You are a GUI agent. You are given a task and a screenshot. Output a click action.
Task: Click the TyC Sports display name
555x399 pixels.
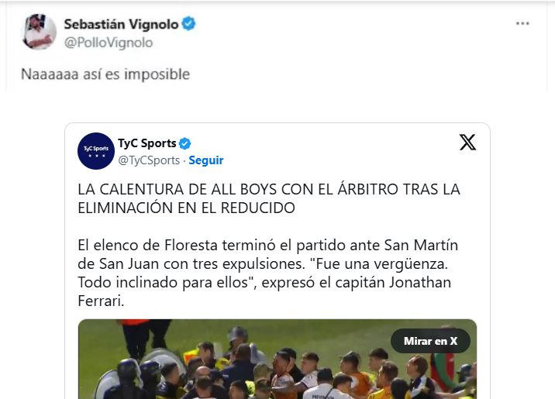[x=147, y=143]
